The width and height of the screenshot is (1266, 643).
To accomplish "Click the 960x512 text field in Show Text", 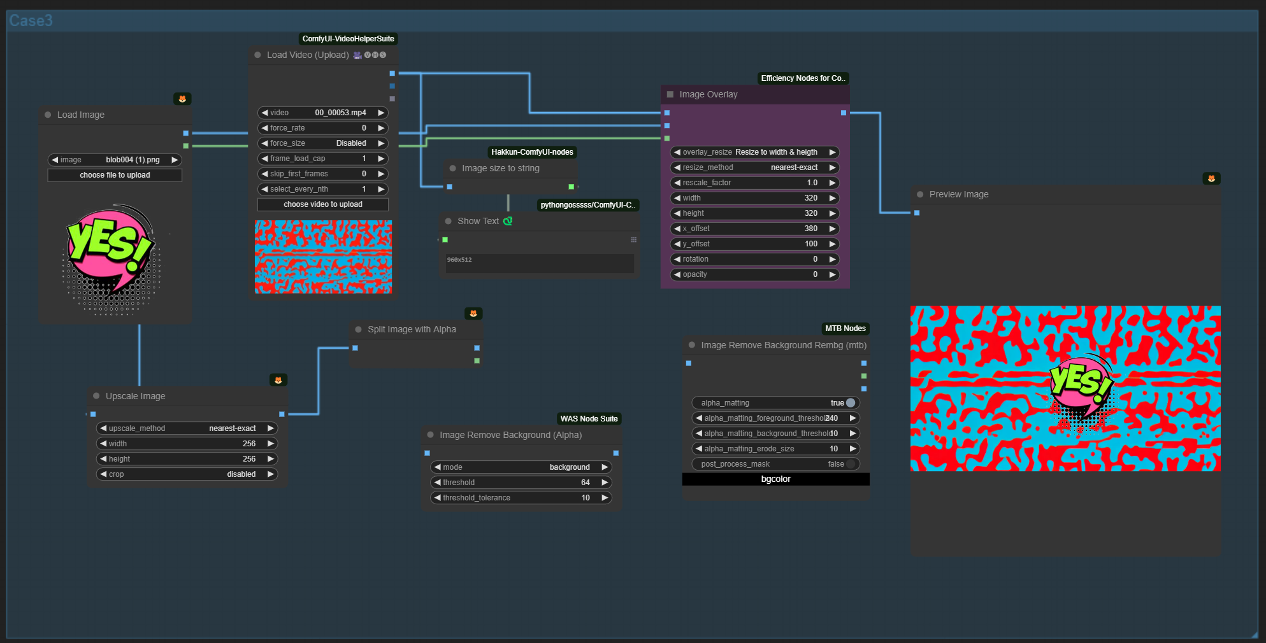I will tap(539, 263).
